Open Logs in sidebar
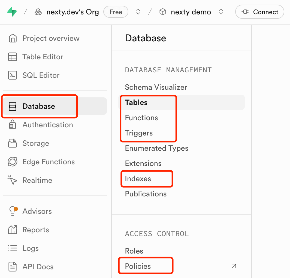Image resolution: width=290 pixels, height=278 pixels. [31, 248]
